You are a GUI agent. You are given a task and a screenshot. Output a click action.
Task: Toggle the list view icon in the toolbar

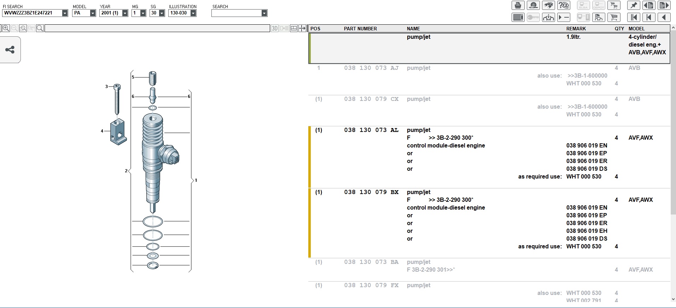(x=518, y=17)
